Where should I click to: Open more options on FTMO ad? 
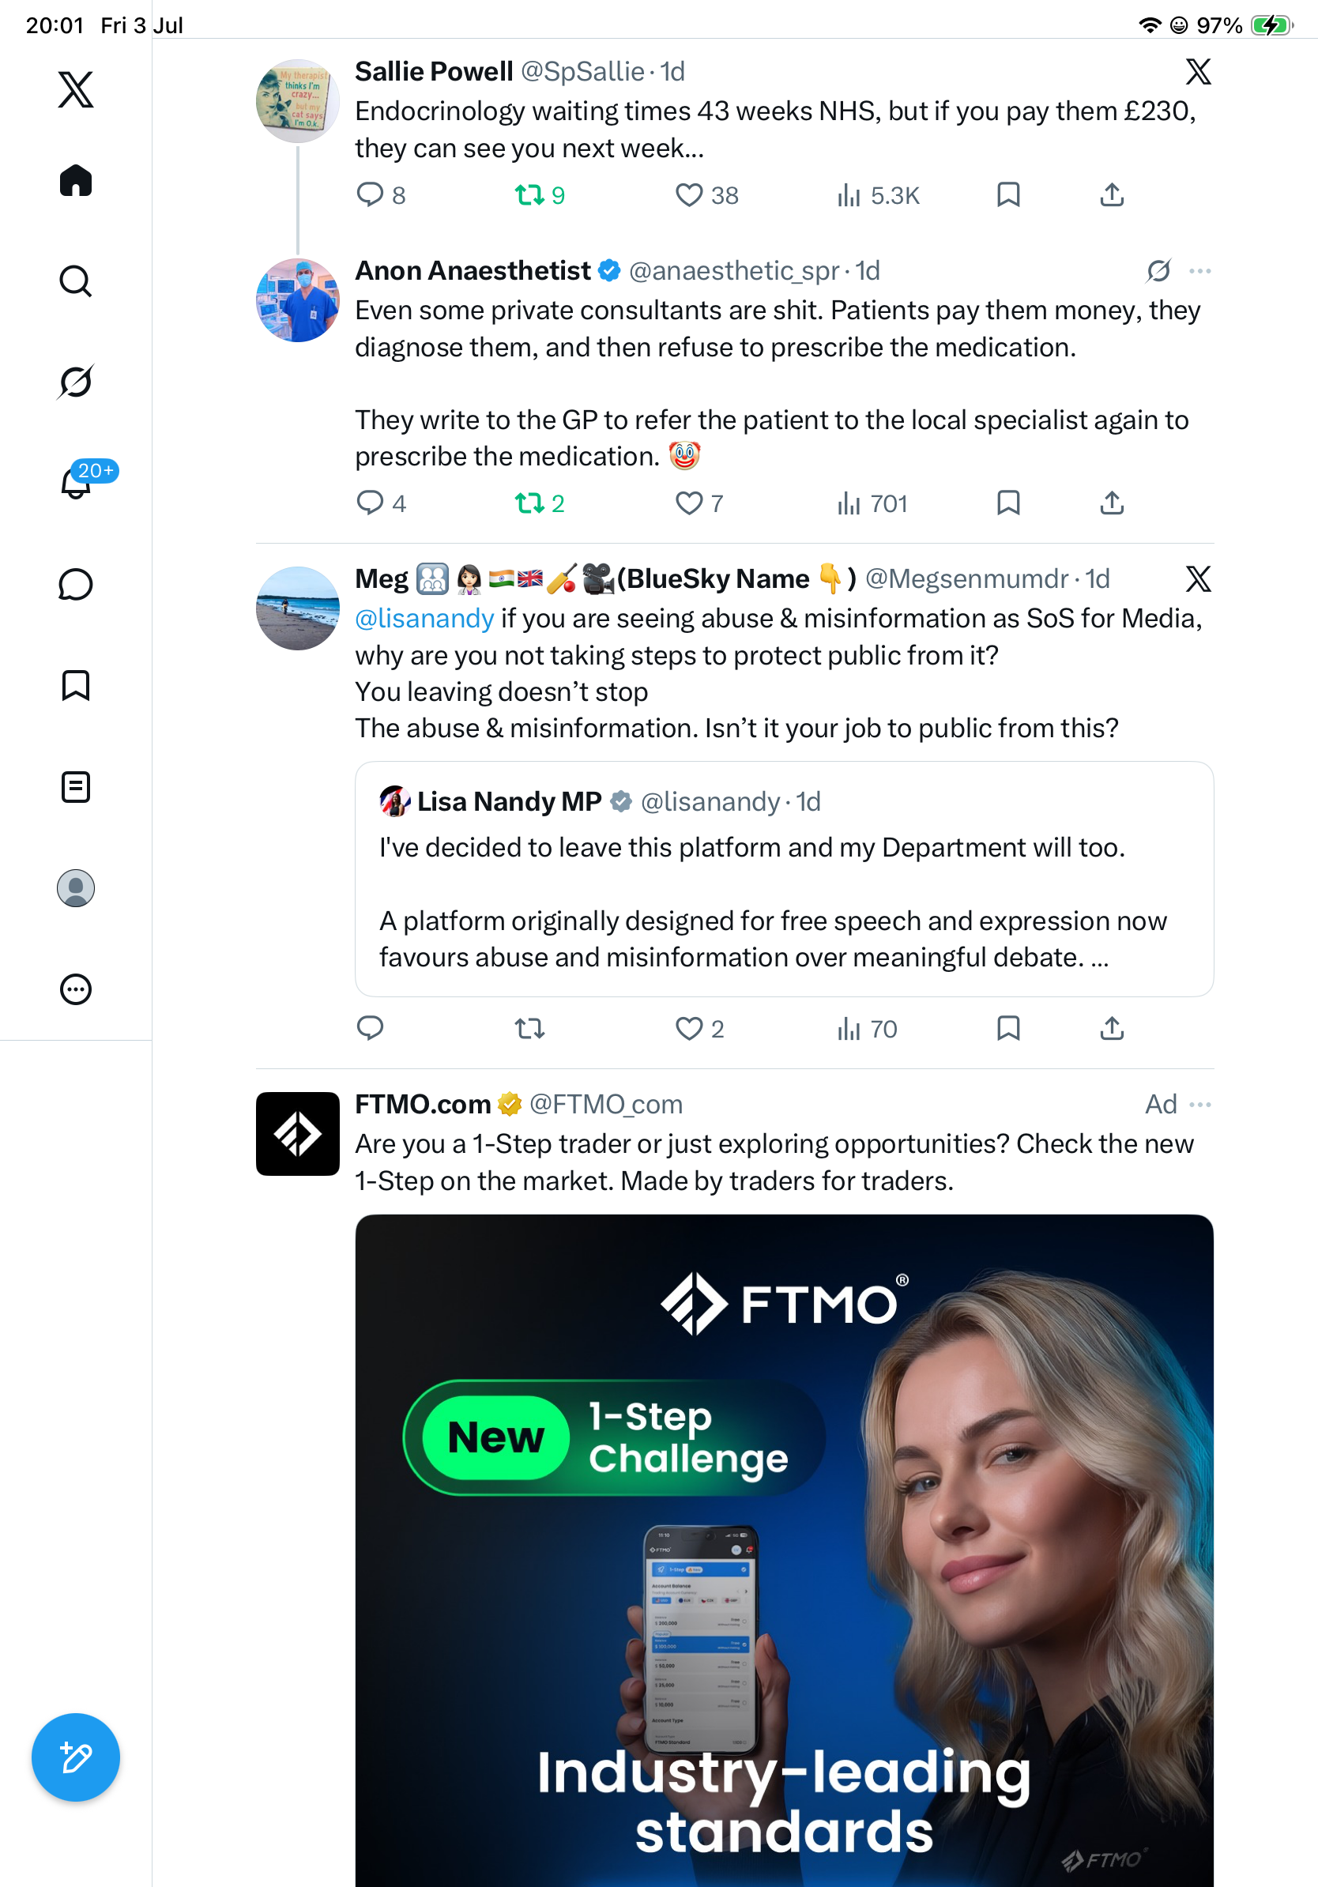[1199, 1104]
